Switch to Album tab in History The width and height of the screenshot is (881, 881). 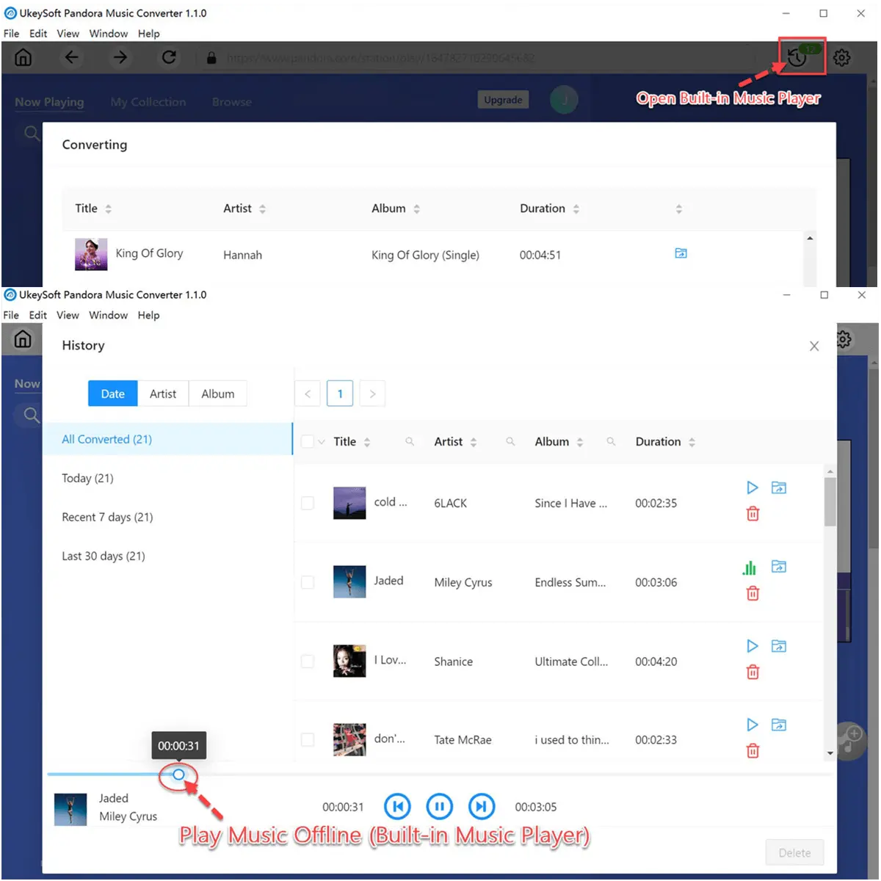point(218,394)
